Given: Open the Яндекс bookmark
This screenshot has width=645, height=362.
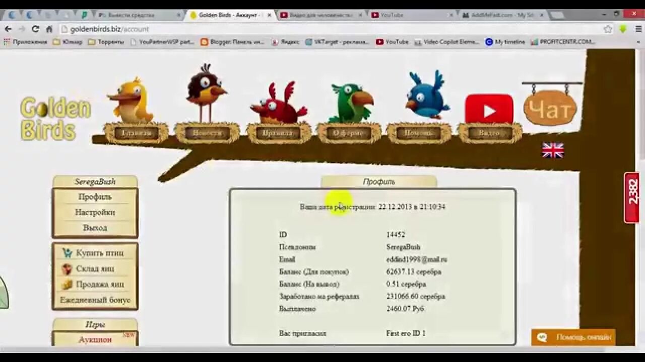Looking at the screenshot, I should coord(285,42).
